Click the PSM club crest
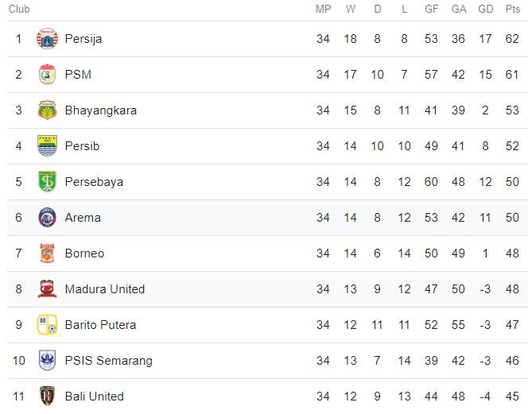 (48, 75)
